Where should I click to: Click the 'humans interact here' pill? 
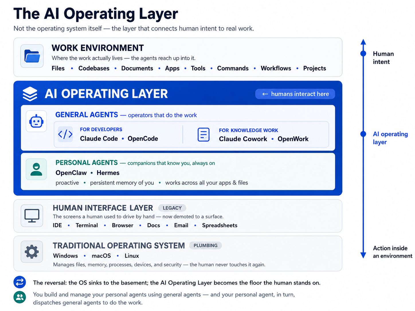click(x=295, y=94)
